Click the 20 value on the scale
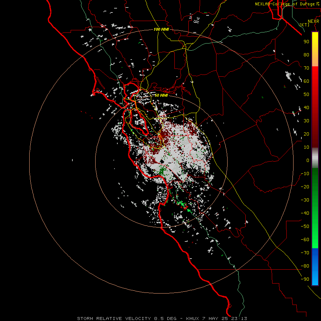The image size is (321, 321). coord(306,134)
